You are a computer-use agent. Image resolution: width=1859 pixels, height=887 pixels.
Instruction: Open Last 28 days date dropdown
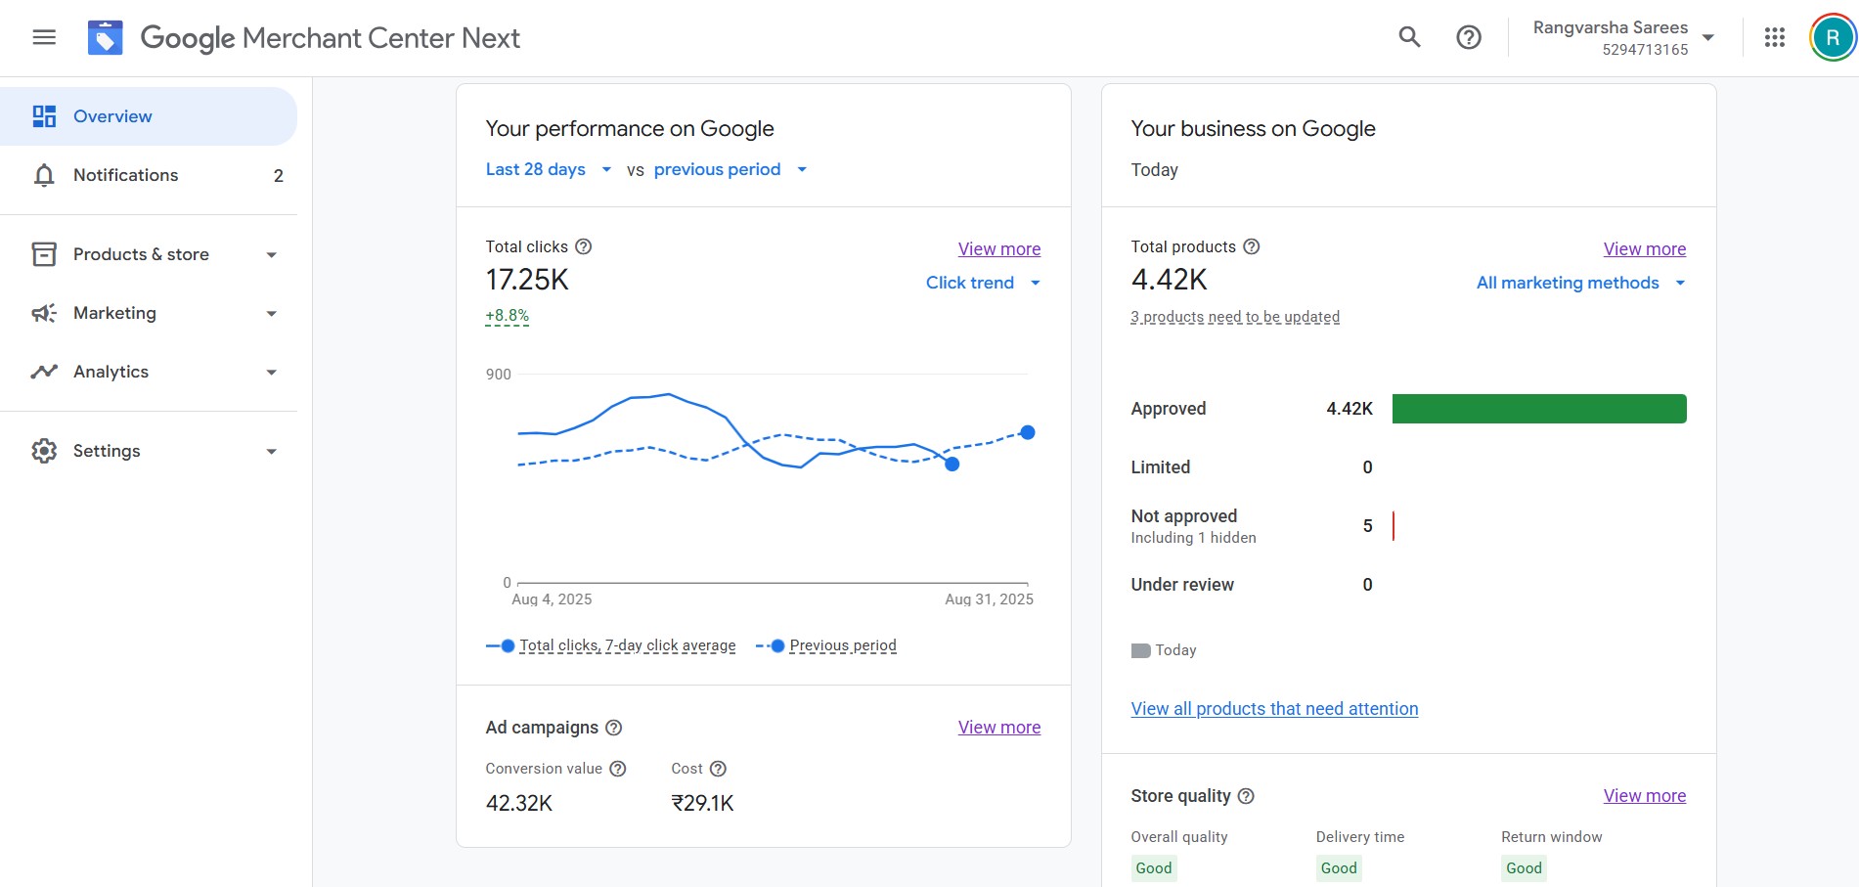[x=548, y=169]
